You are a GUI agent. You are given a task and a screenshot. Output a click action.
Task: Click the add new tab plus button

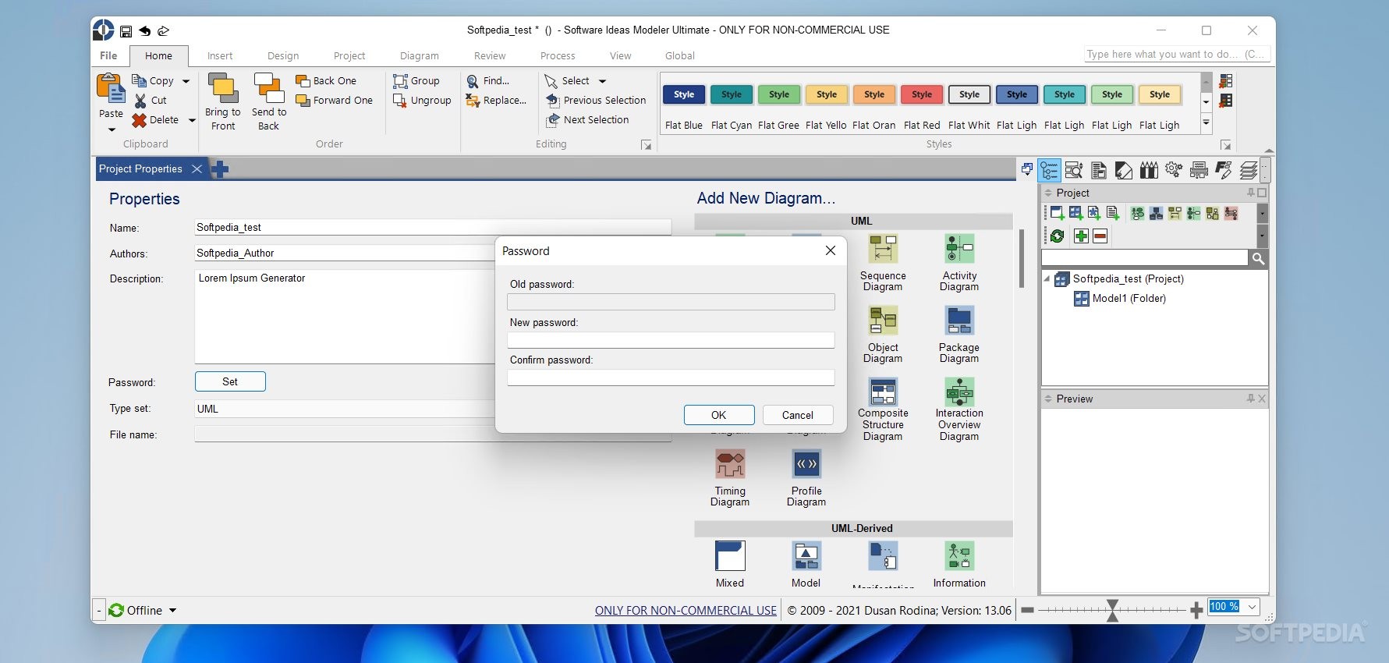[x=220, y=168]
